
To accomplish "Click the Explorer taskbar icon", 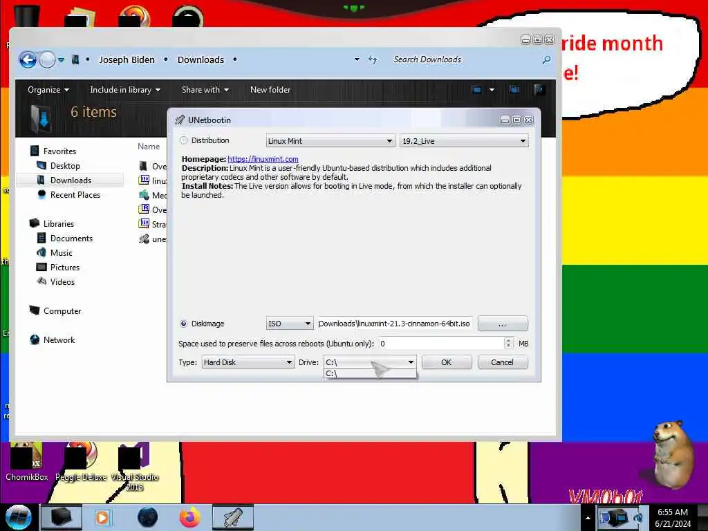I will (x=62, y=517).
